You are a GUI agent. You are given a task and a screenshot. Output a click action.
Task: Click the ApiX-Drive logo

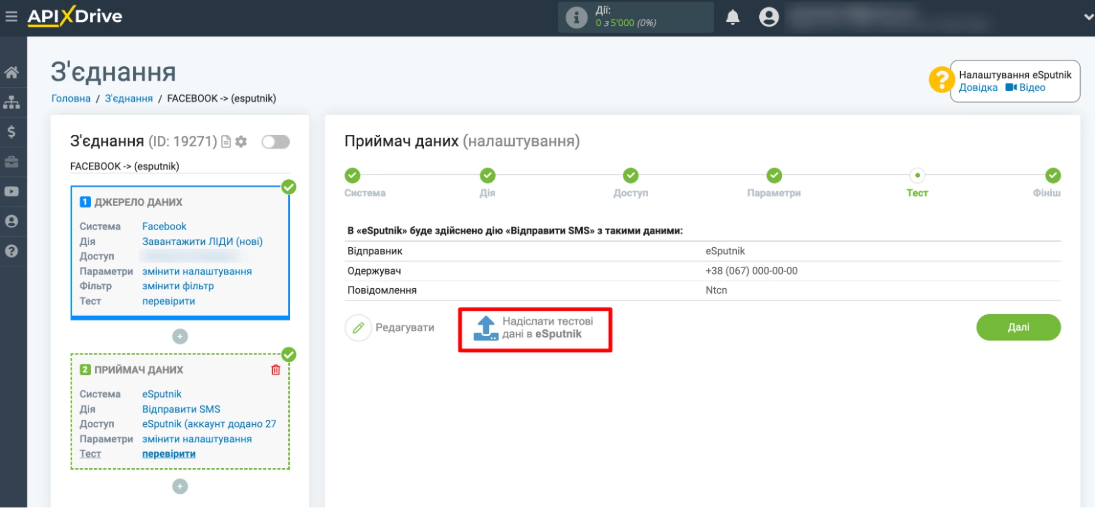pos(75,16)
